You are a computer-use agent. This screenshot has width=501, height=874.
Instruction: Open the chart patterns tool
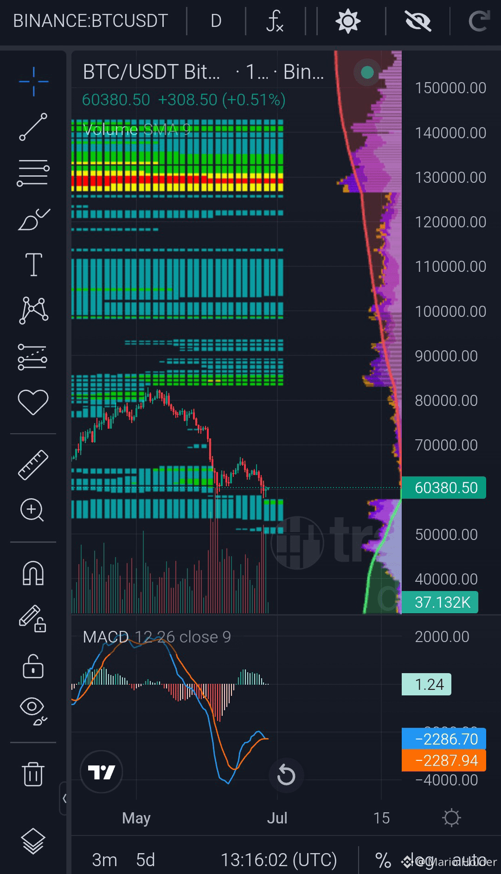point(33,310)
